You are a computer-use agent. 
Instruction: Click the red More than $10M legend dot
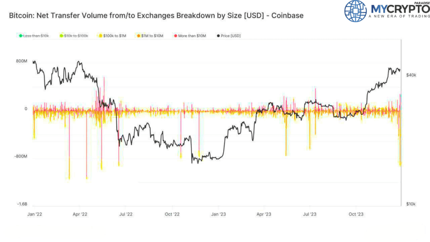[176, 36]
